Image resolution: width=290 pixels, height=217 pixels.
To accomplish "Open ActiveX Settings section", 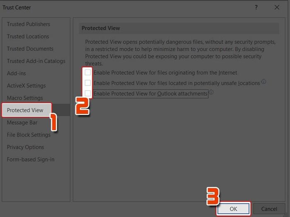I will 26,86.
